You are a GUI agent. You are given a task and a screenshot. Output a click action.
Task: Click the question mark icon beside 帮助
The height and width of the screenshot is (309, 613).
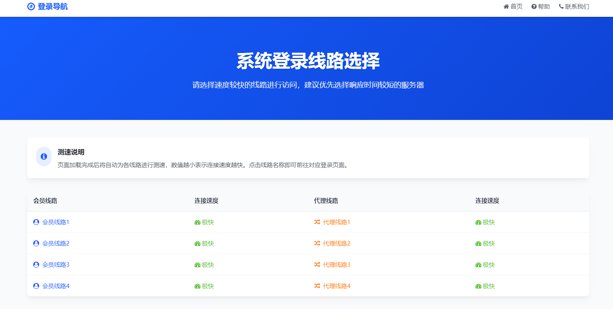[x=534, y=7]
